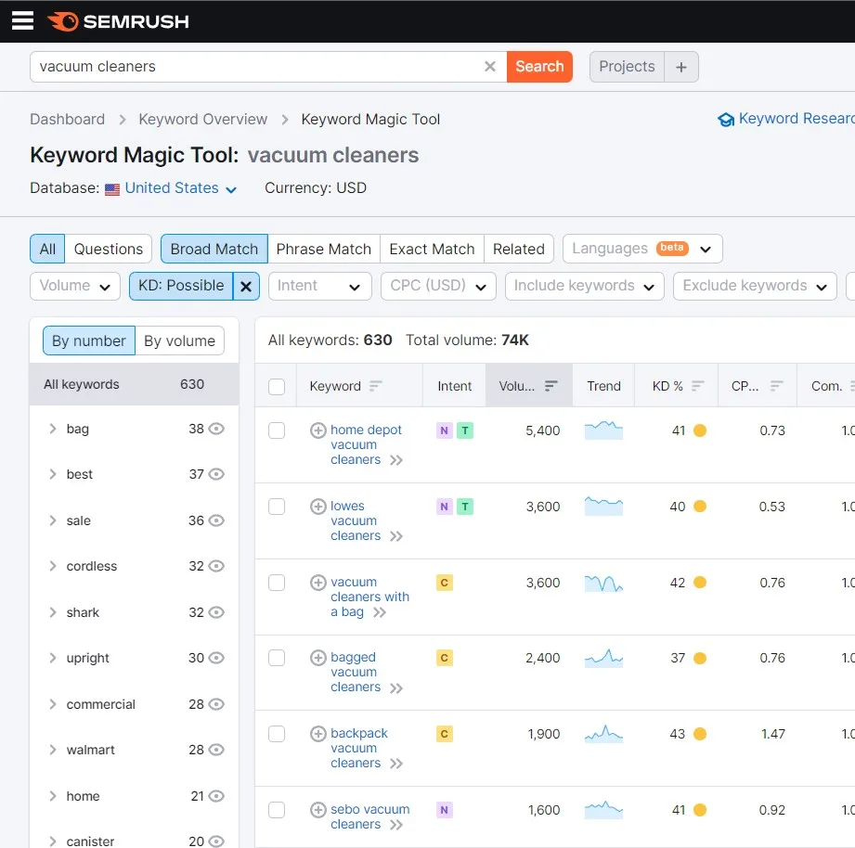Image resolution: width=855 pixels, height=848 pixels.
Task: Open the hamburger navigation menu
Action: click(22, 20)
